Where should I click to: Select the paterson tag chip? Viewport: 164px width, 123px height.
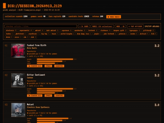(x=123, y=34)
